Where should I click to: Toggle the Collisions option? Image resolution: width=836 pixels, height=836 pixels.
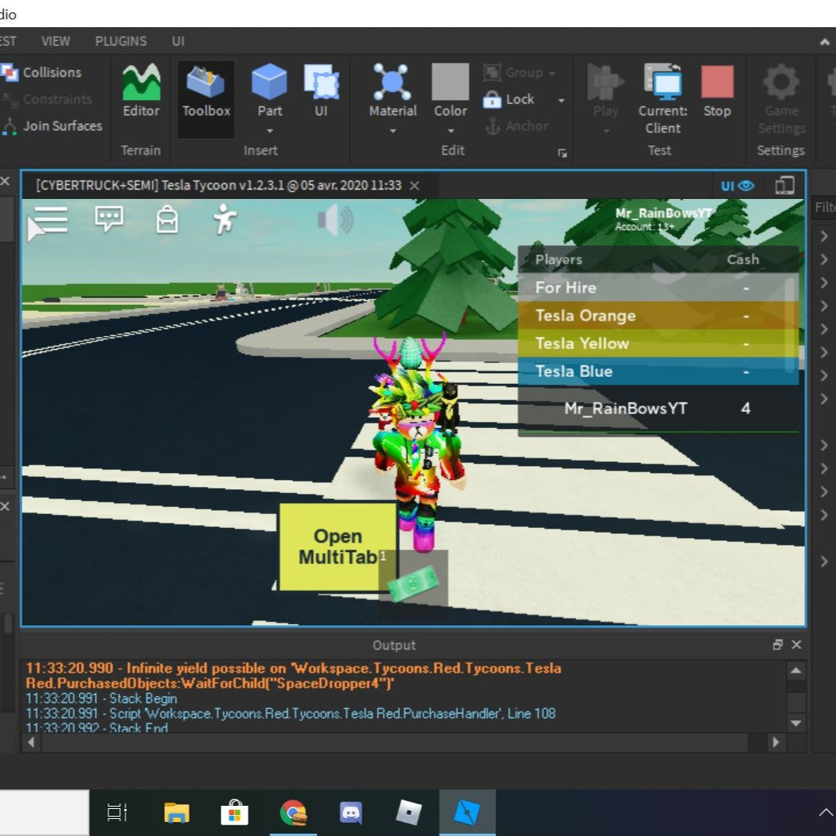tap(43, 72)
